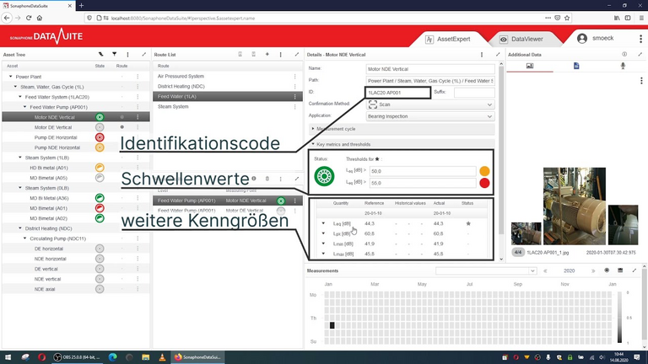Toggle route dot for Motor DE Vertical
648x364 pixels.
tap(121, 127)
